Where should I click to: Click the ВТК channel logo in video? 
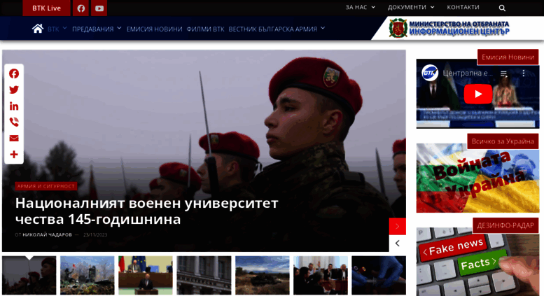(429, 73)
